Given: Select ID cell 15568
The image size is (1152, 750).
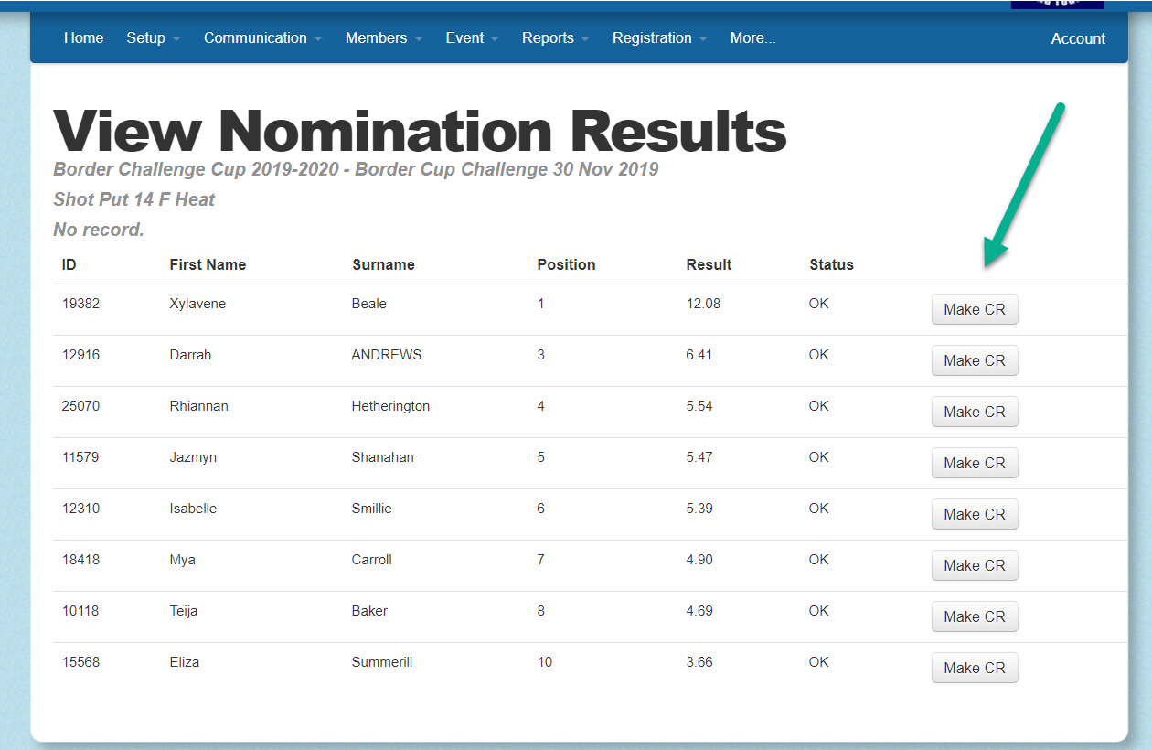Looking at the screenshot, I should pyautogui.click(x=80, y=662).
